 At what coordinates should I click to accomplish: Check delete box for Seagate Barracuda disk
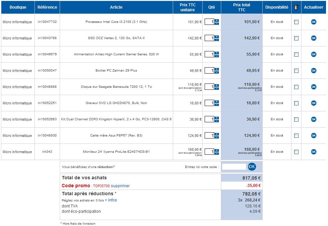(x=296, y=87)
